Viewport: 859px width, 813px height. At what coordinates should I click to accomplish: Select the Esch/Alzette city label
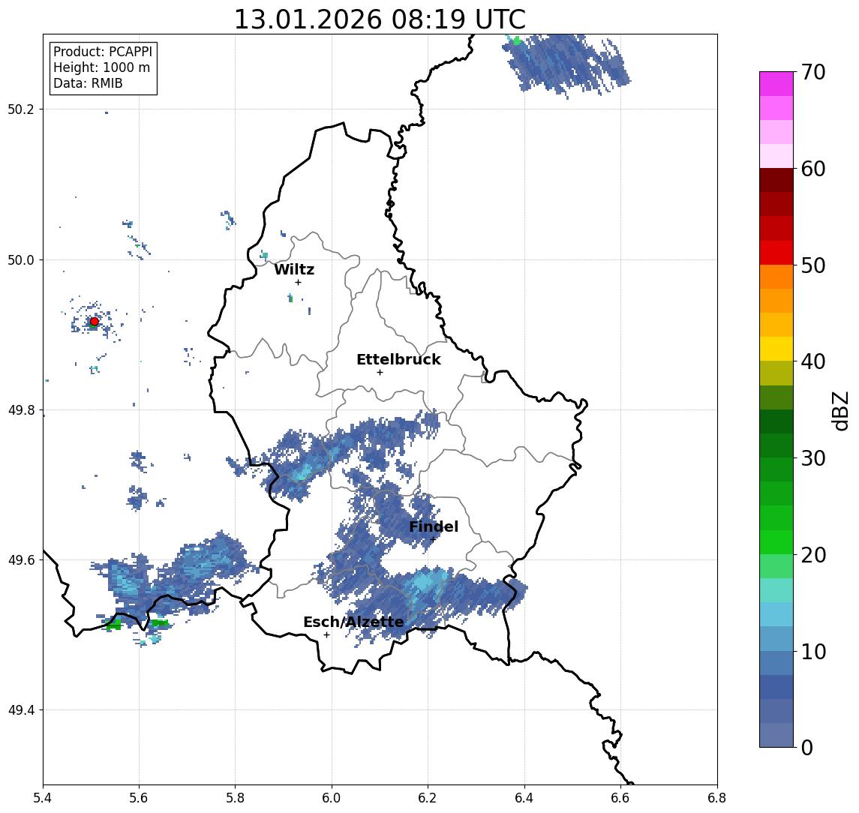353,622
